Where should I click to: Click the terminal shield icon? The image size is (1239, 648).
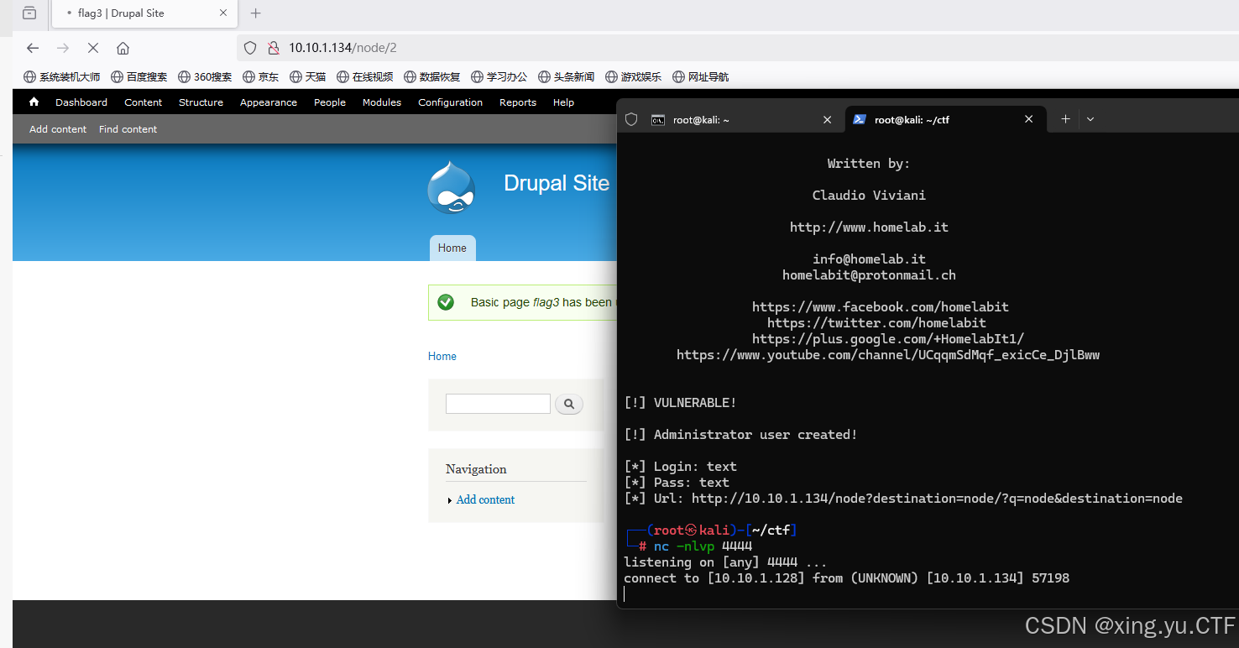click(631, 119)
